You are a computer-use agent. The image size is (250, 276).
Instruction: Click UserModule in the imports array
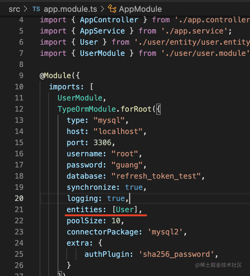(80, 98)
